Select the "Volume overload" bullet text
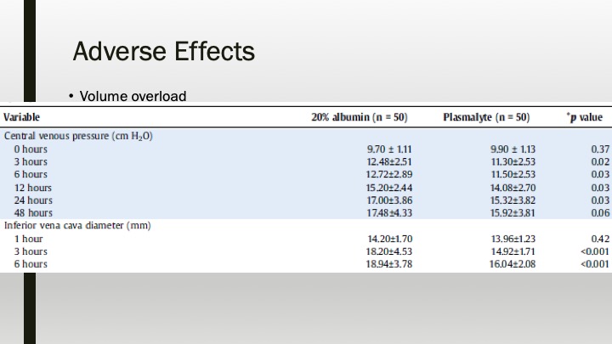Viewport: 612px width, 344px height. tap(133, 95)
